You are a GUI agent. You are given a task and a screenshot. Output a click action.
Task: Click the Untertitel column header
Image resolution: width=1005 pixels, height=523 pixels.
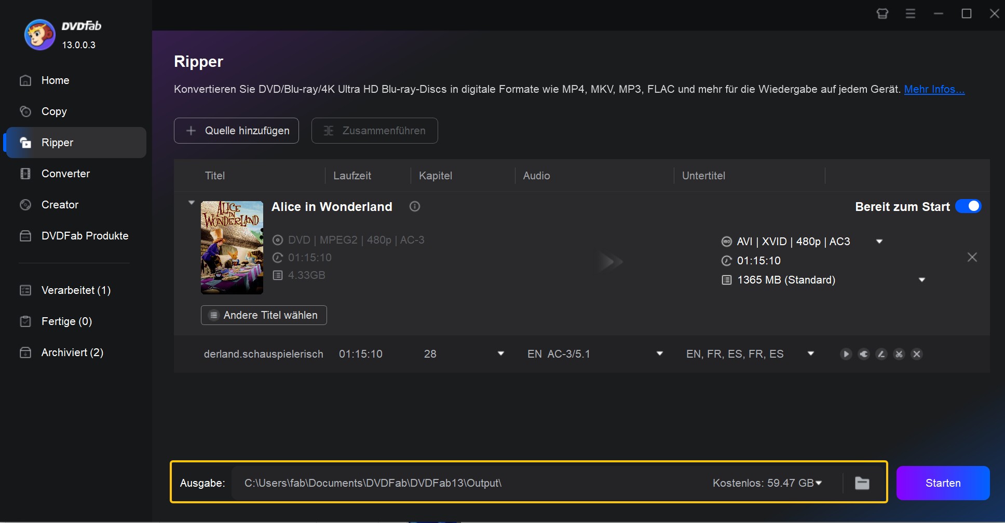tap(703, 176)
